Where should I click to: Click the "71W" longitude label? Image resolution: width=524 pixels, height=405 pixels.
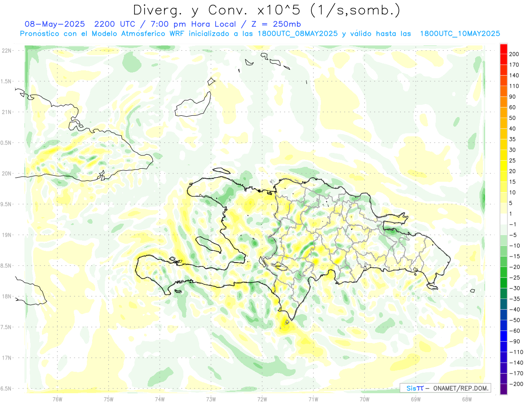click(x=313, y=399)
